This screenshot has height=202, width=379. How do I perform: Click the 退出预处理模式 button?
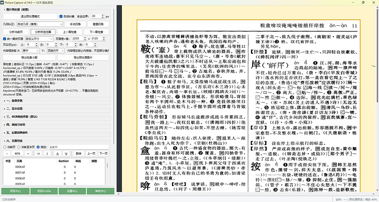click(30, 16)
